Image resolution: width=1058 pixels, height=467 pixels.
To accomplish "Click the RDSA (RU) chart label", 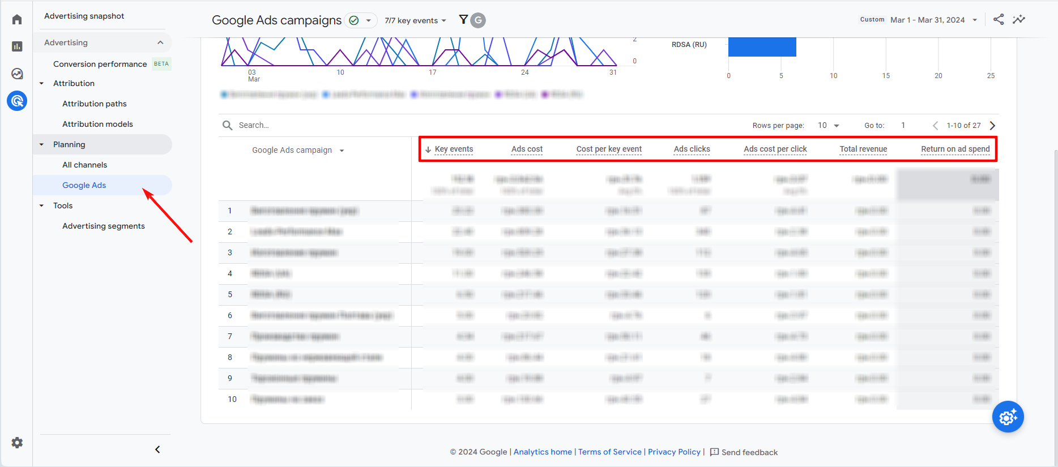I will pos(689,45).
